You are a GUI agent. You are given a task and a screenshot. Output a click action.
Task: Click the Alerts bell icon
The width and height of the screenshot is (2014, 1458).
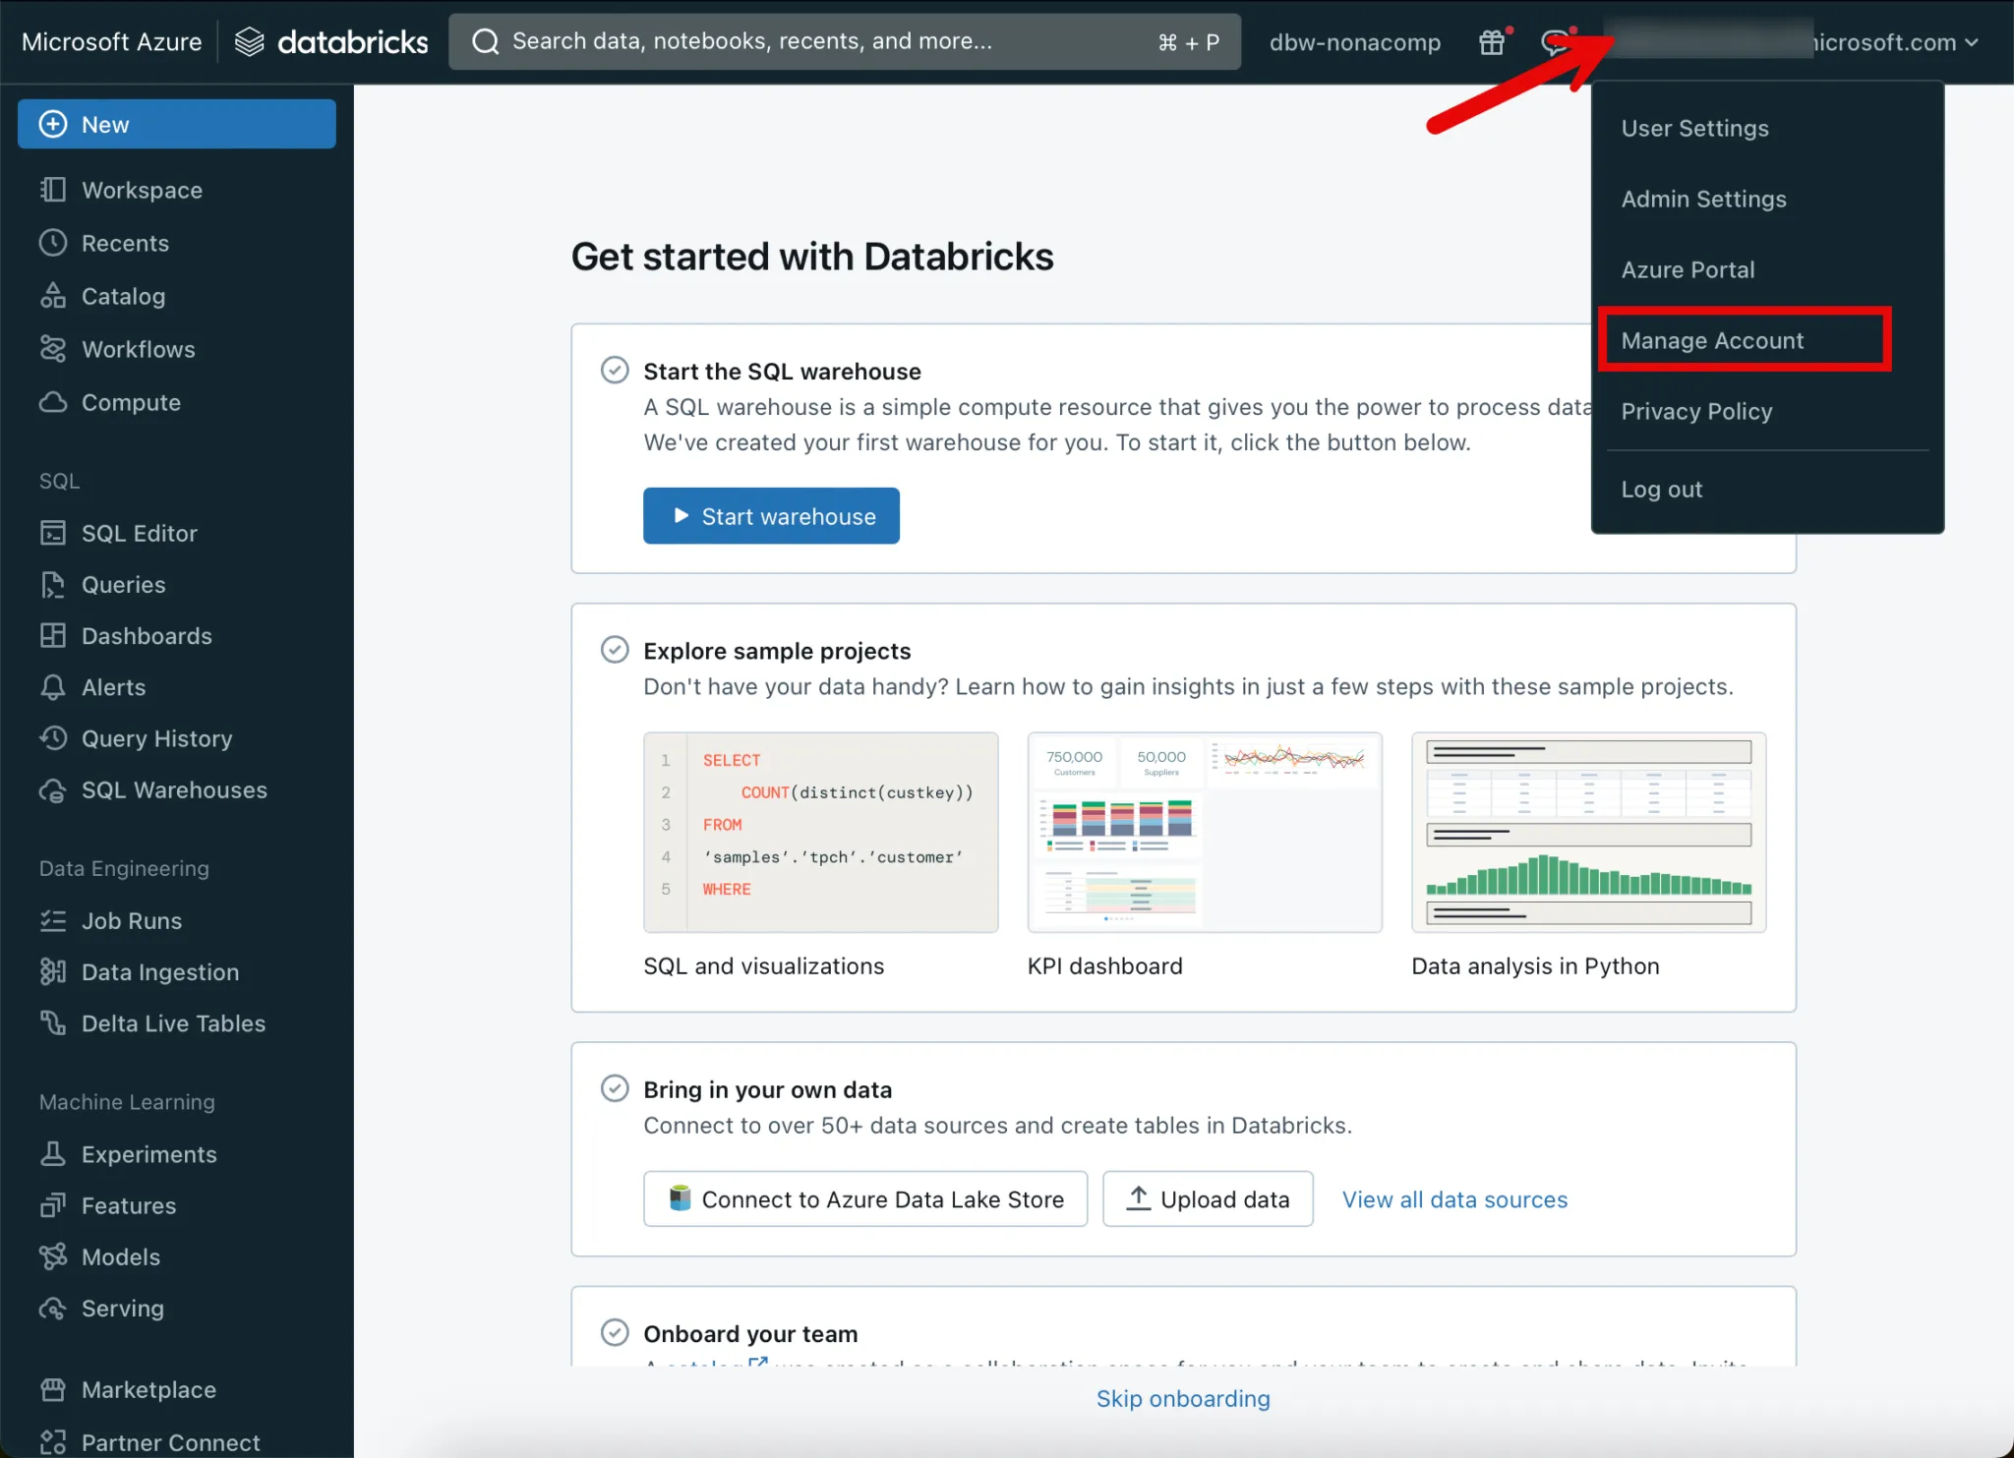tap(53, 687)
